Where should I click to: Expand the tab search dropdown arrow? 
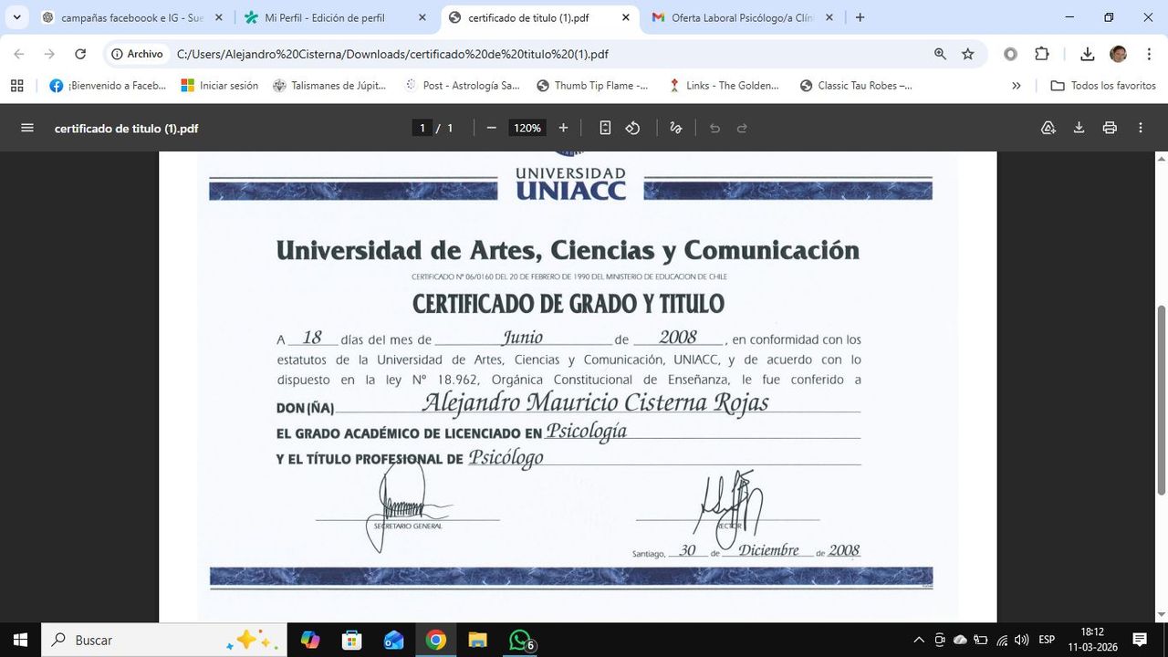[x=16, y=17]
